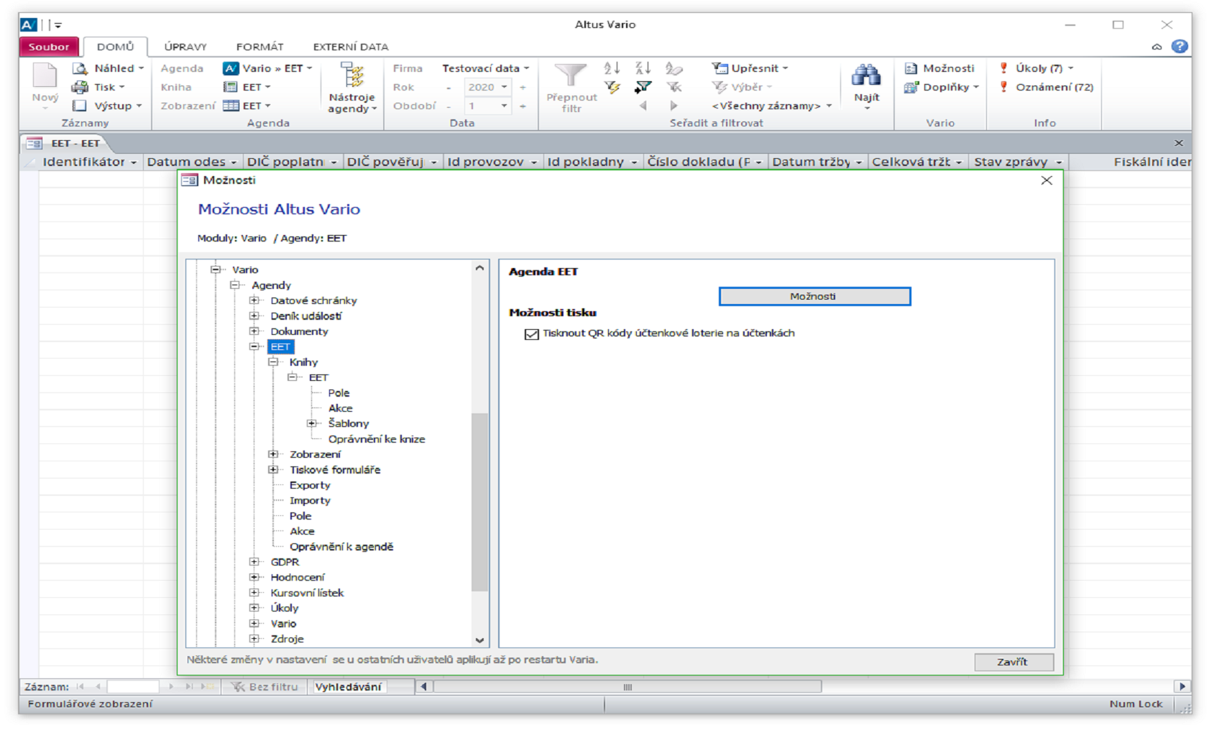Expand the GDPR tree node

(254, 562)
